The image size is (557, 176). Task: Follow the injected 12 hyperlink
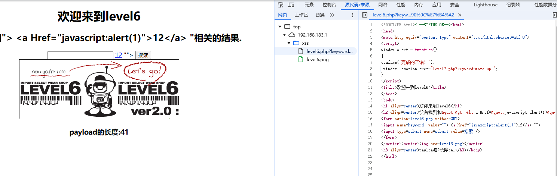[x=119, y=55]
